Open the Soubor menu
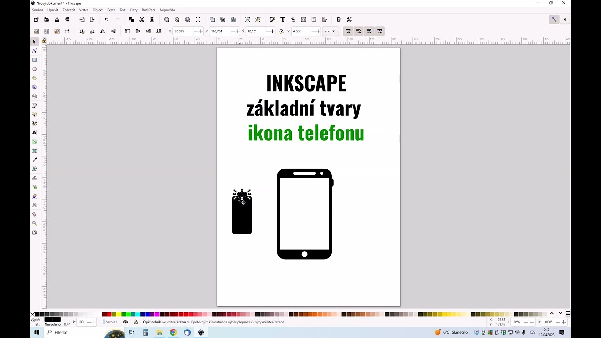 [38, 10]
